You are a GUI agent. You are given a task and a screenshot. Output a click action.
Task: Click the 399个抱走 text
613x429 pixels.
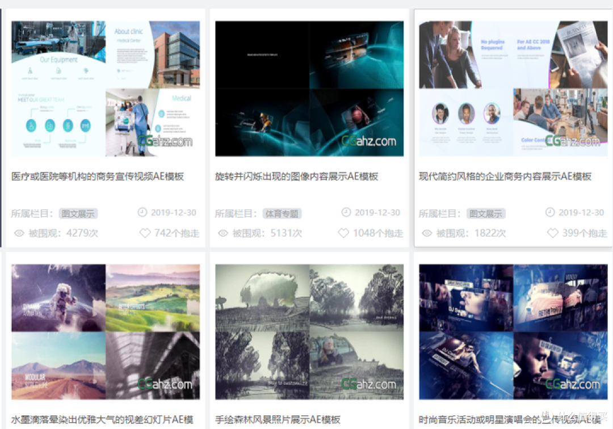[x=585, y=233]
